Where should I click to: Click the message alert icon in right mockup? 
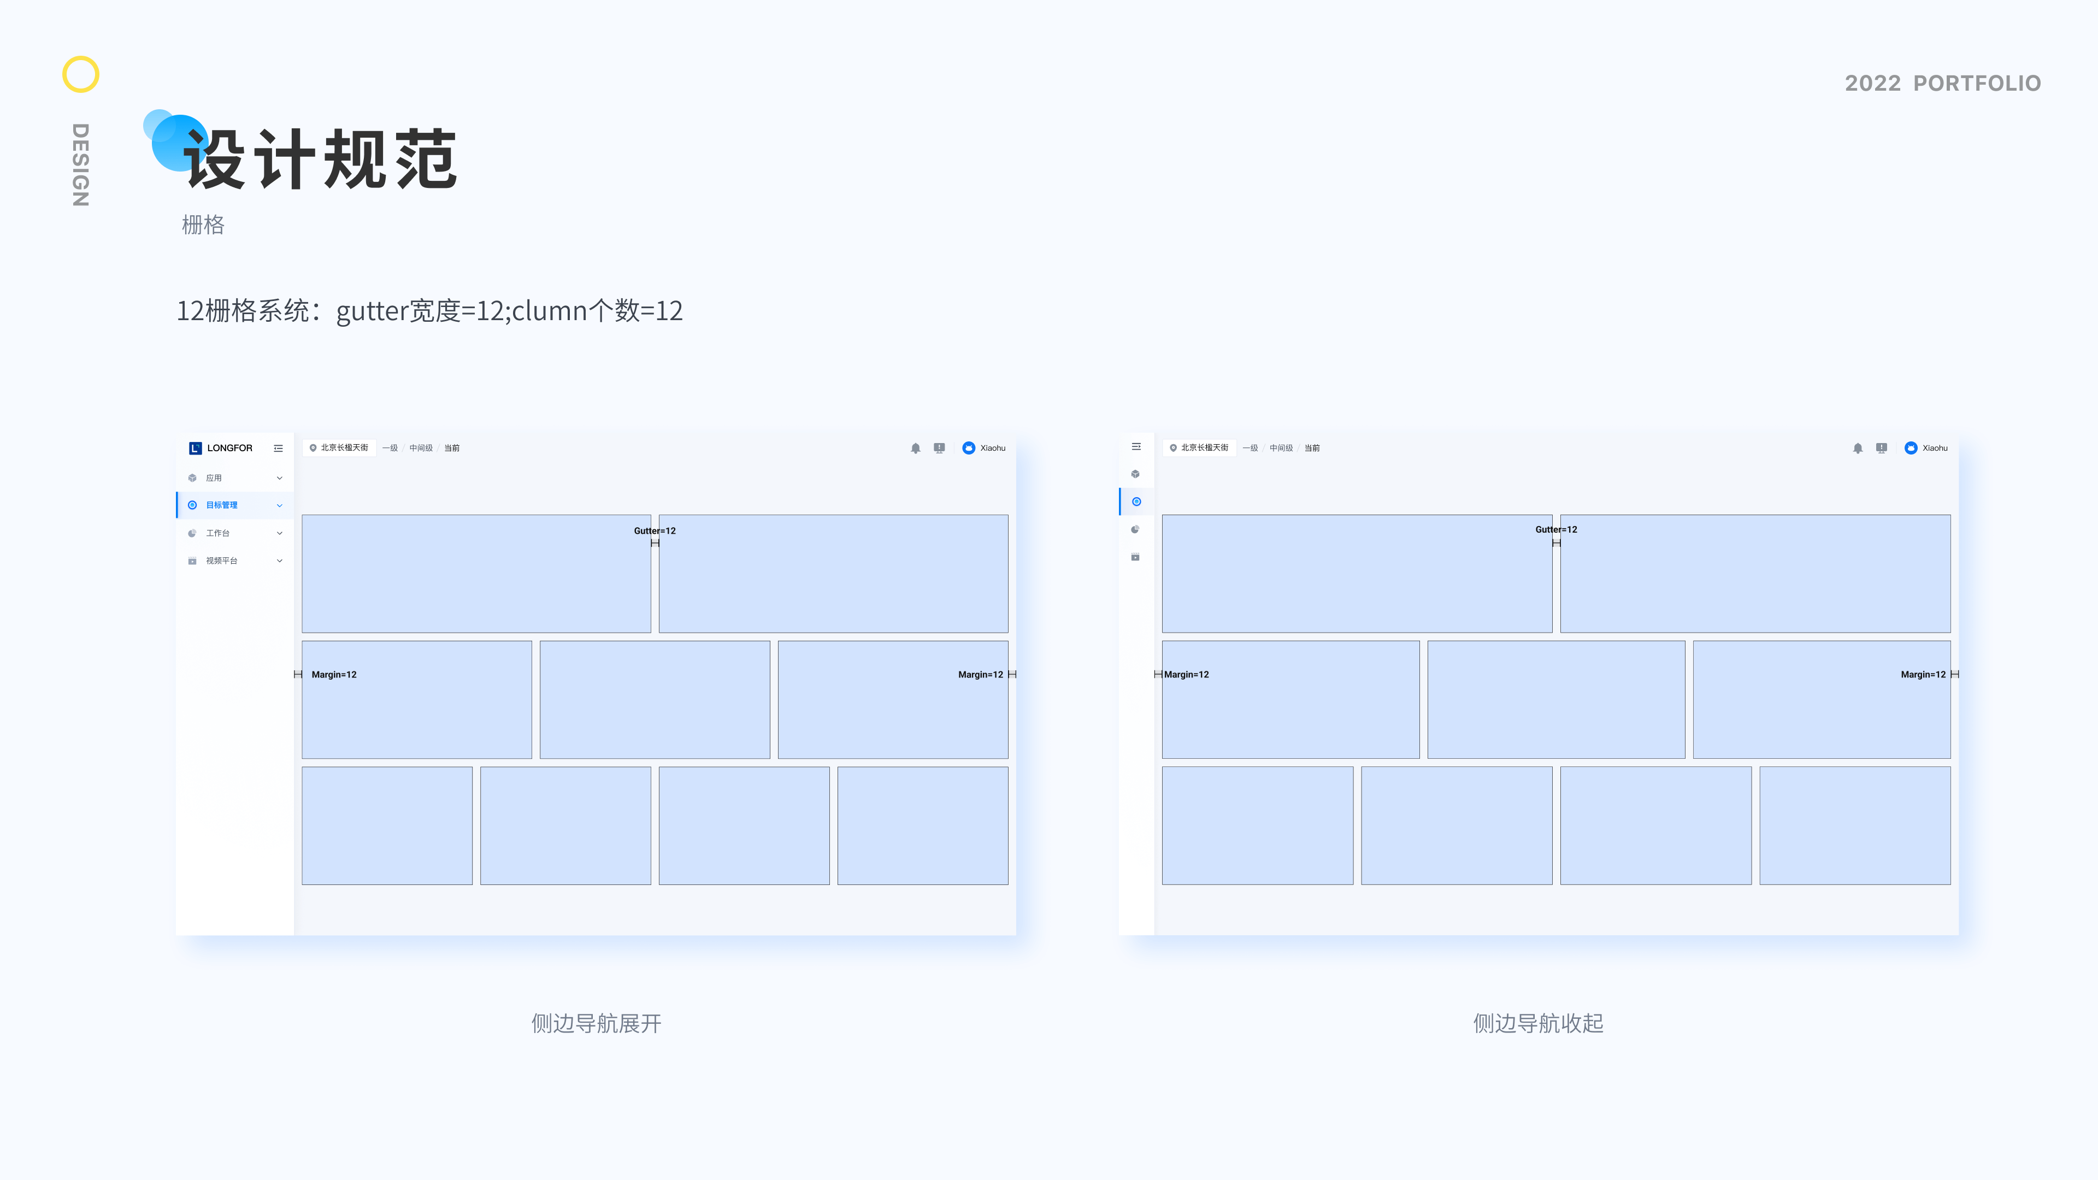pyautogui.click(x=1881, y=448)
